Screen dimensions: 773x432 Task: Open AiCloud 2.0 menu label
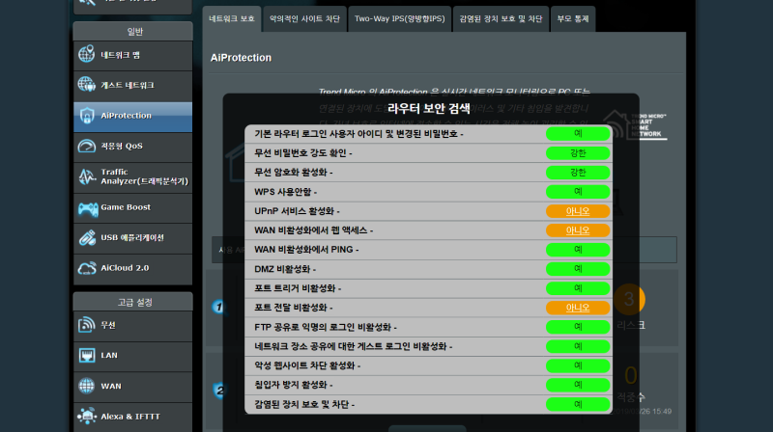coord(125,268)
